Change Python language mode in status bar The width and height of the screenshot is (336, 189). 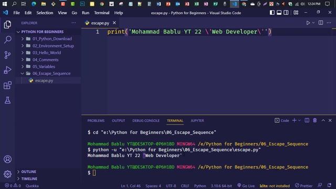tap(200, 186)
